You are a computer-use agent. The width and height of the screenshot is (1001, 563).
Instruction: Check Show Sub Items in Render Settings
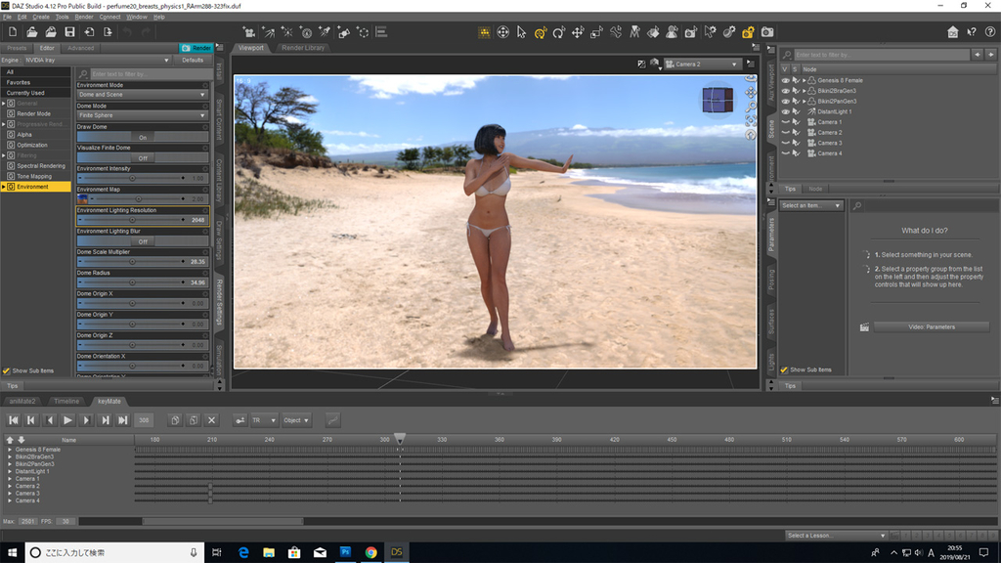(x=7, y=371)
